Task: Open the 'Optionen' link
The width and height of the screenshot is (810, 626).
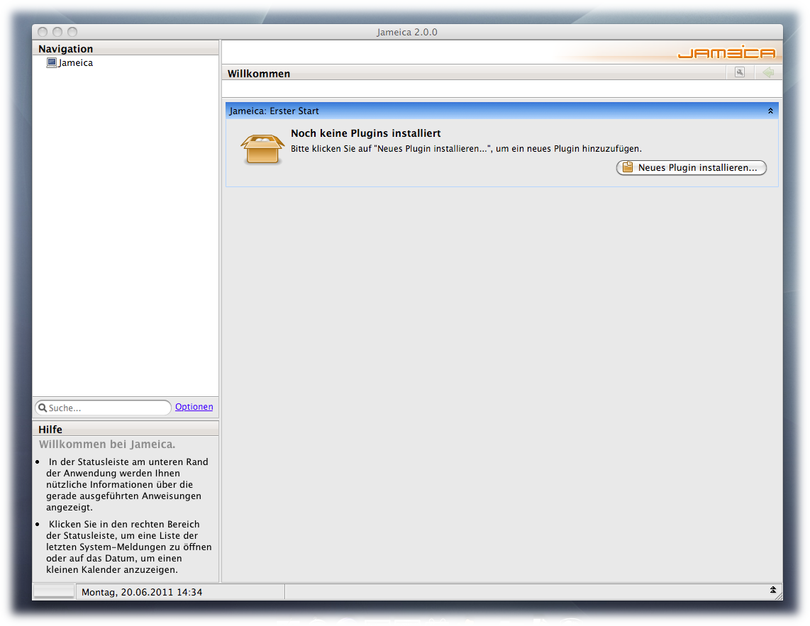Action: pyautogui.click(x=194, y=406)
